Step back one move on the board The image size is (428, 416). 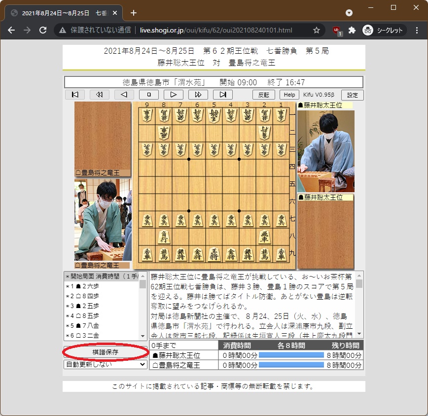(124, 94)
